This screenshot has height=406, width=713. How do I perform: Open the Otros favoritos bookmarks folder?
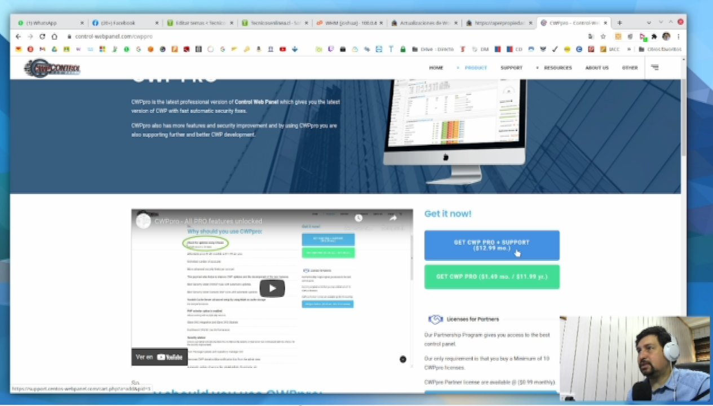(x=659, y=49)
